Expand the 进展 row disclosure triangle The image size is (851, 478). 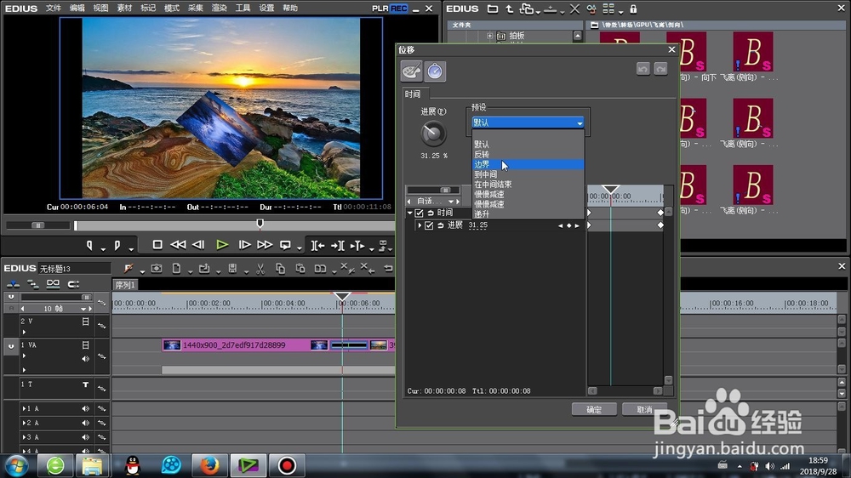(420, 225)
